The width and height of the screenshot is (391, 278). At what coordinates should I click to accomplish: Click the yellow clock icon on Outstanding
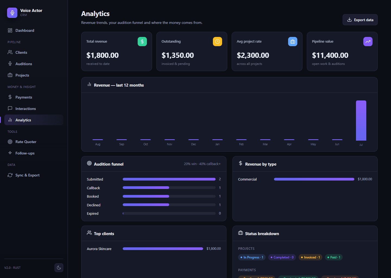217,42
